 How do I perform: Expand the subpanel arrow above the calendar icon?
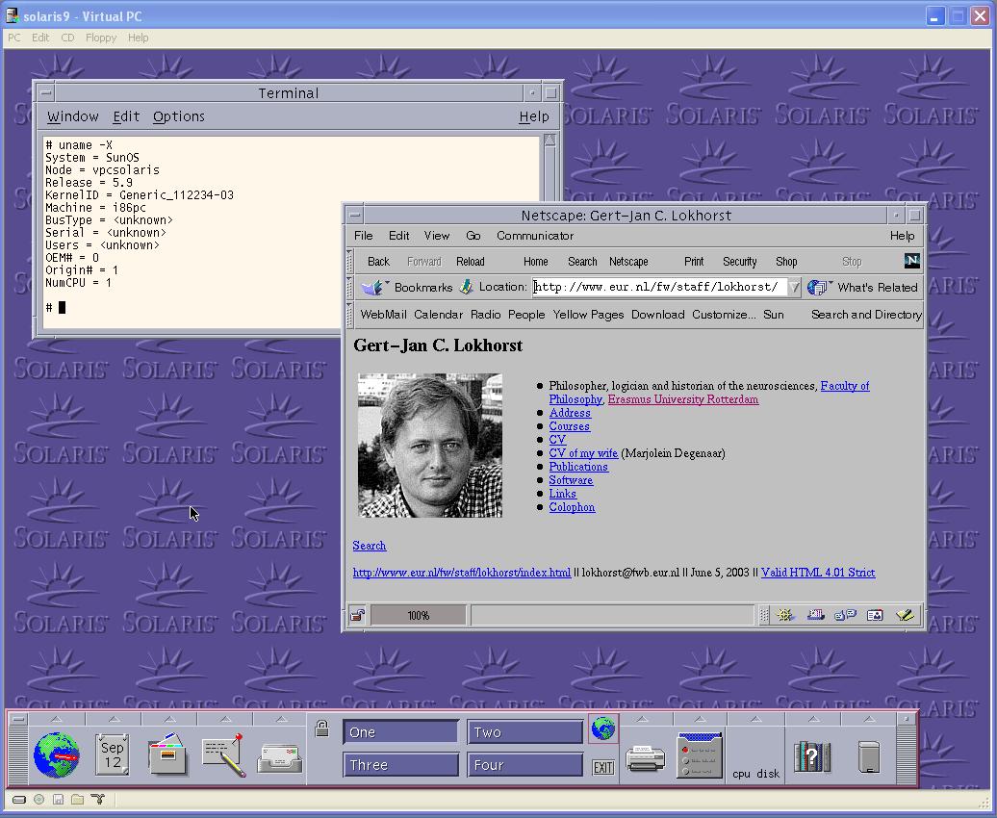tap(114, 719)
